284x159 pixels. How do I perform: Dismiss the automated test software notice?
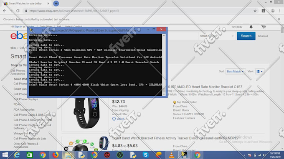pyautogui.click(x=279, y=19)
